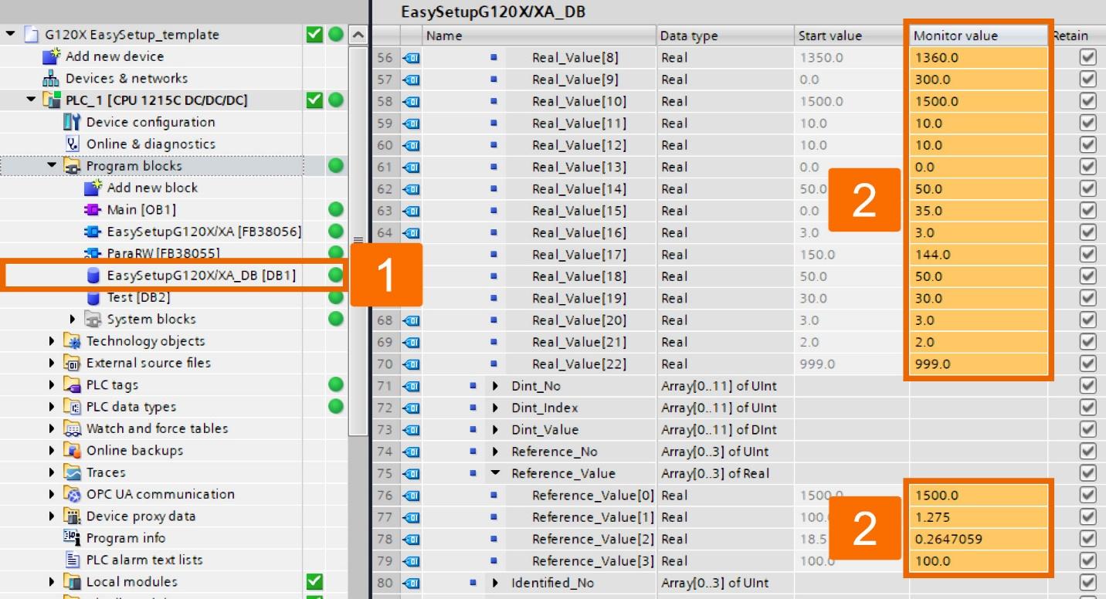
Task: Toggle Retain checkbox for Real_Value[22]
Action: [x=1088, y=364]
